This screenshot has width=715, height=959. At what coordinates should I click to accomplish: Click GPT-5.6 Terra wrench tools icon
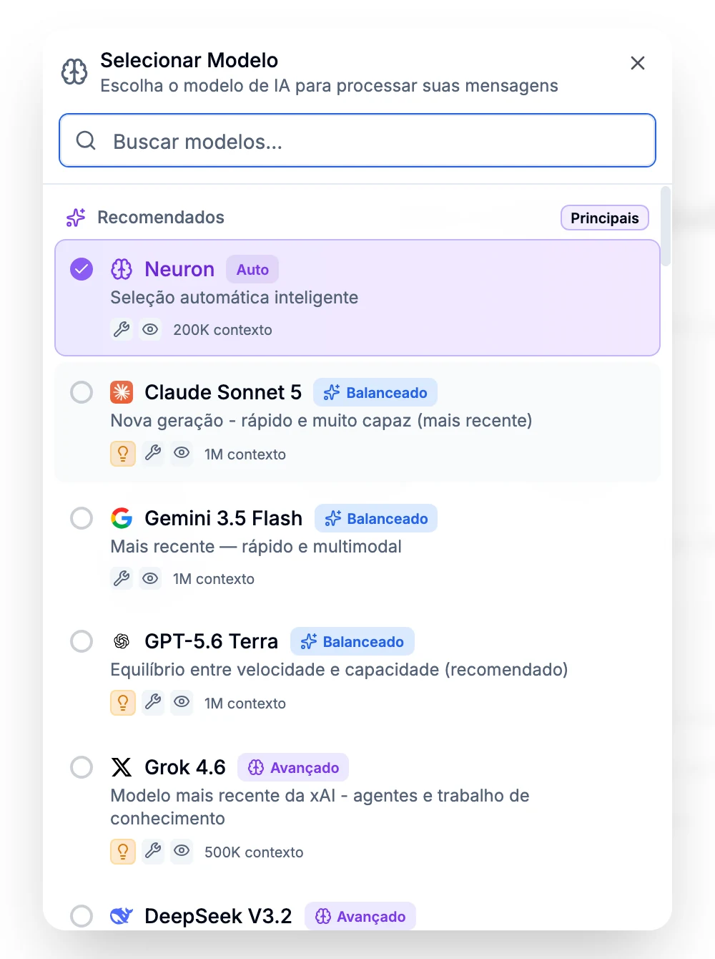(153, 701)
